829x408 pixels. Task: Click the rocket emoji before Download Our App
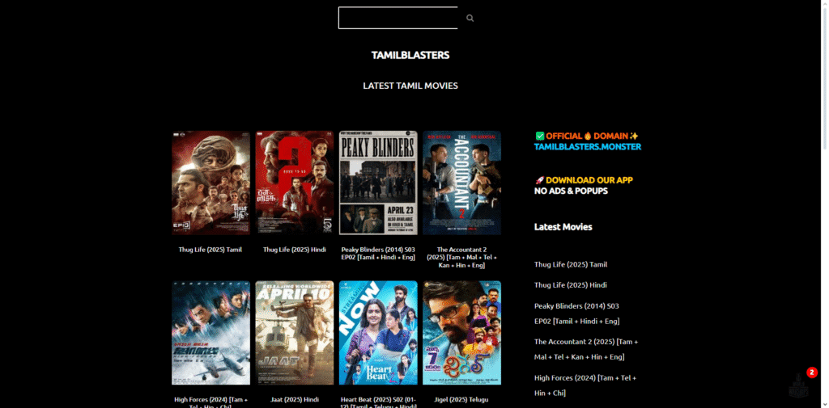(539, 180)
